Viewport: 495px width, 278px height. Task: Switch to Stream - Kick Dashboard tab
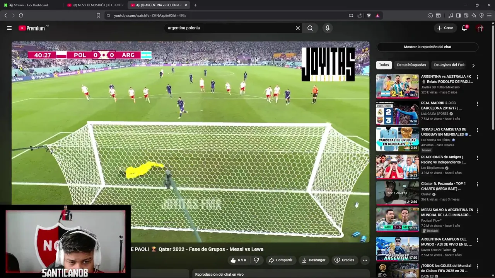[32, 5]
